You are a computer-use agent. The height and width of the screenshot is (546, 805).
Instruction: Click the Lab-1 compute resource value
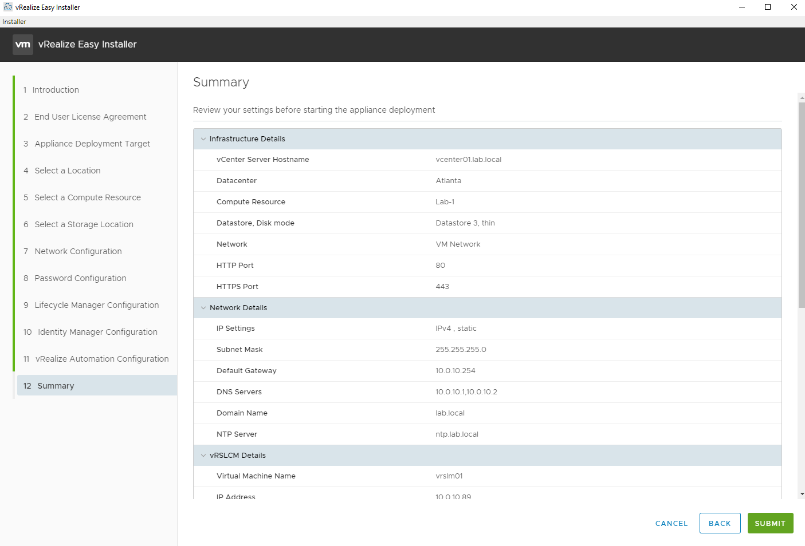[x=445, y=202]
